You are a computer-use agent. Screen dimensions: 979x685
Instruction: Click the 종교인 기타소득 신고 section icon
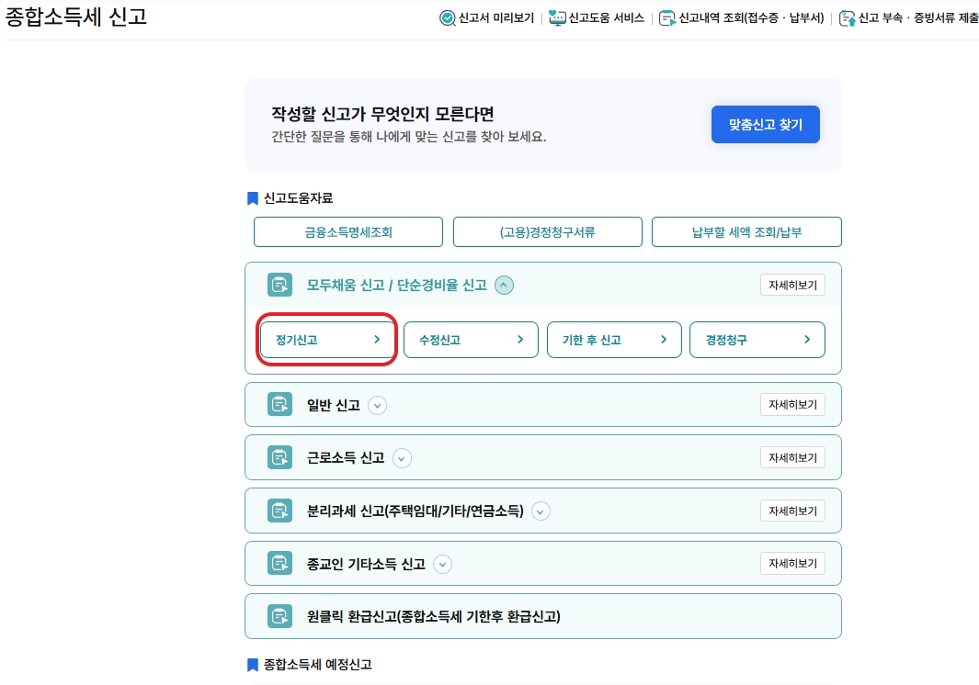point(279,564)
